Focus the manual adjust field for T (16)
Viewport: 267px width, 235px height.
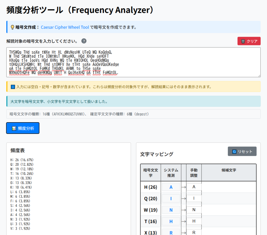point(194,221)
